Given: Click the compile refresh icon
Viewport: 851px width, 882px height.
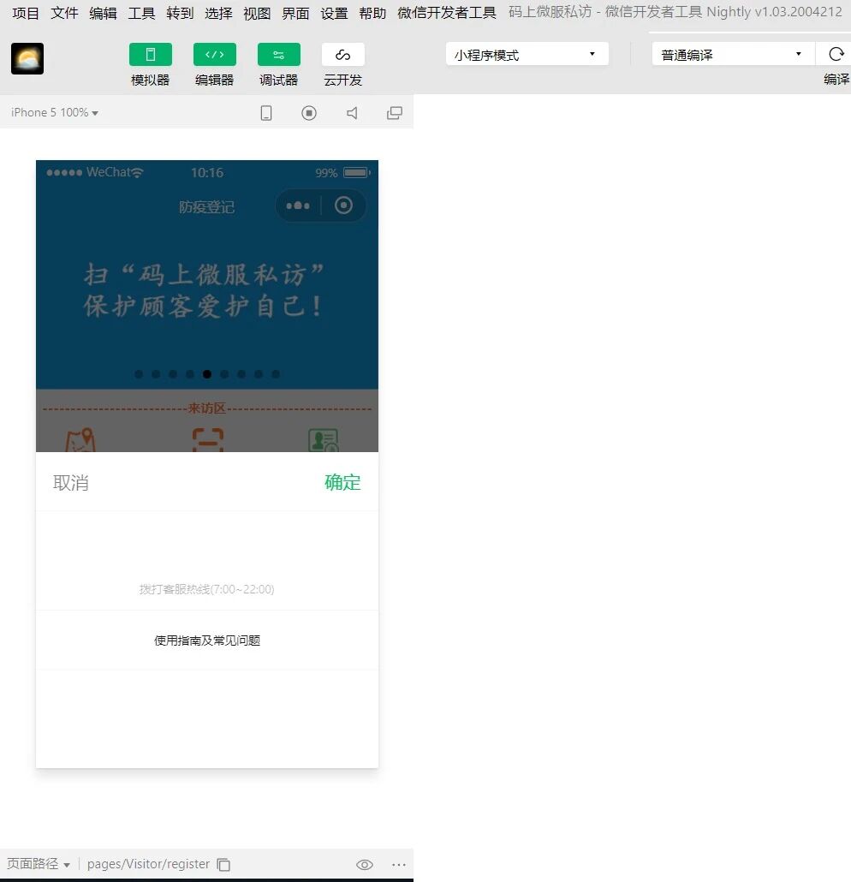Looking at the screenshot, I should (x=836, y=54).
